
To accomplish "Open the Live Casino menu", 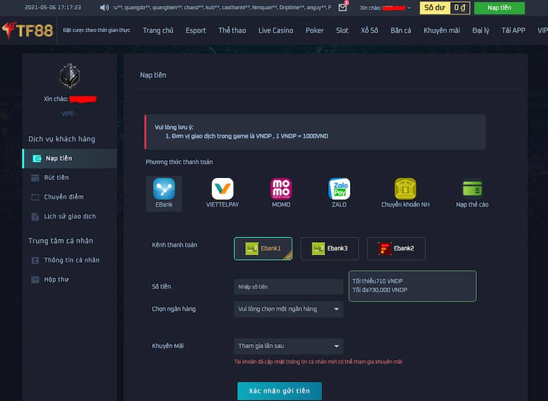I will pyautogui.click(x=275, y=31).
